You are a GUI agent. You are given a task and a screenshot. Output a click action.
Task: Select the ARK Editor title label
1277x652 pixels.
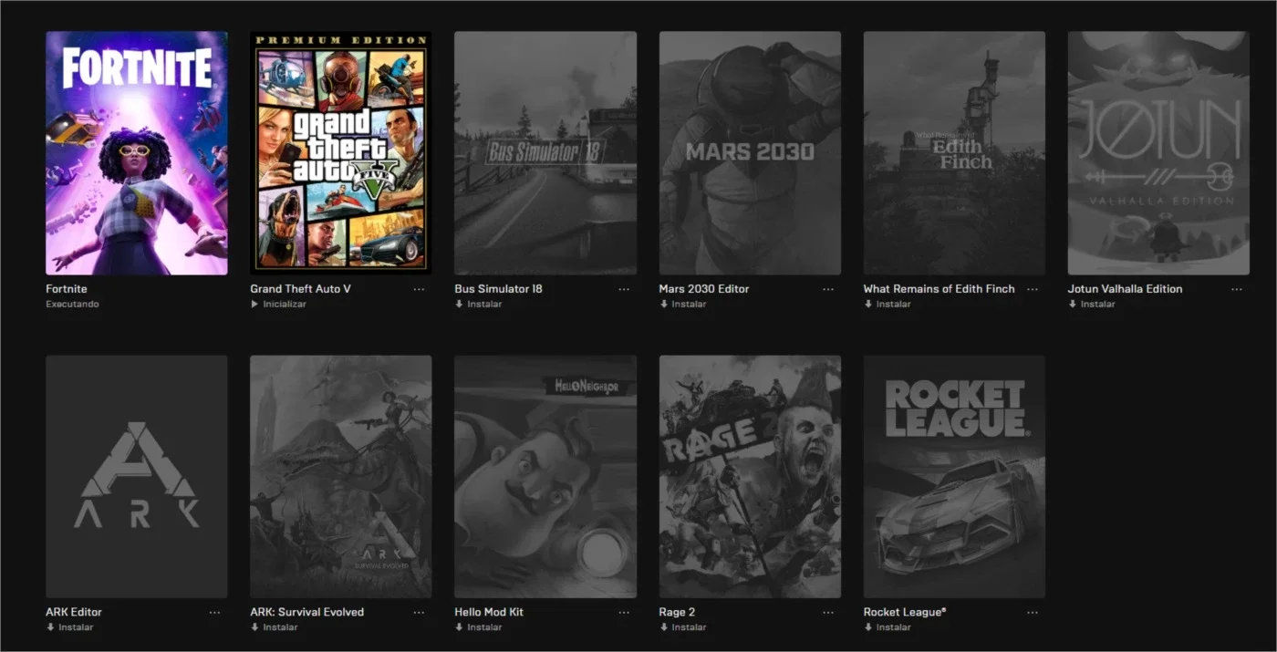pyautogui.click(x=74, y=612)
